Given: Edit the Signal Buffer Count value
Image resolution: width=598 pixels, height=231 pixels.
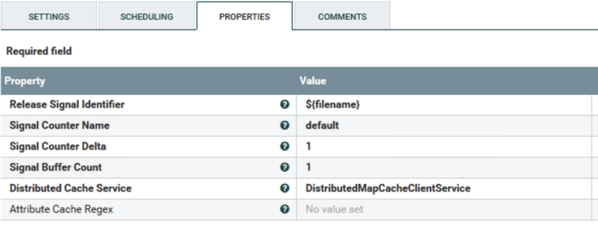Looking at the screenshot, I should pyautogui.click(x=444, y=168).
